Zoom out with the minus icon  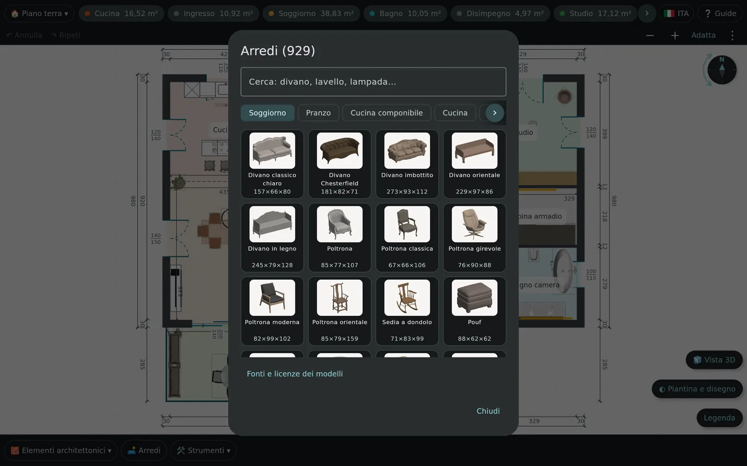650,35
